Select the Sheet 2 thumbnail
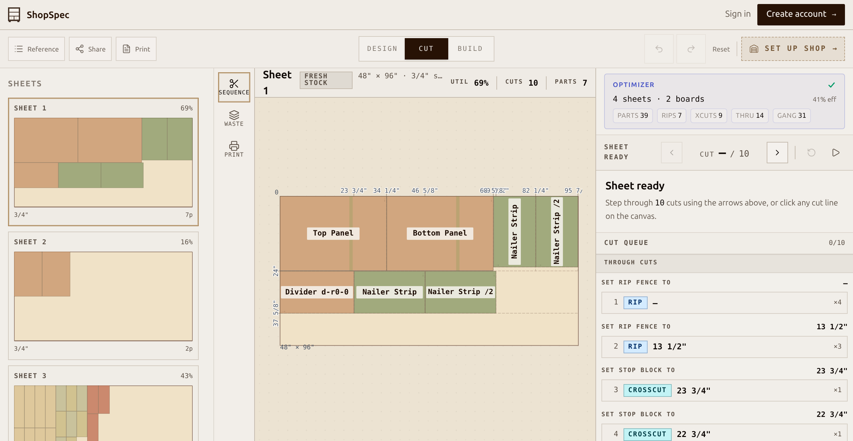 [103, 296]
